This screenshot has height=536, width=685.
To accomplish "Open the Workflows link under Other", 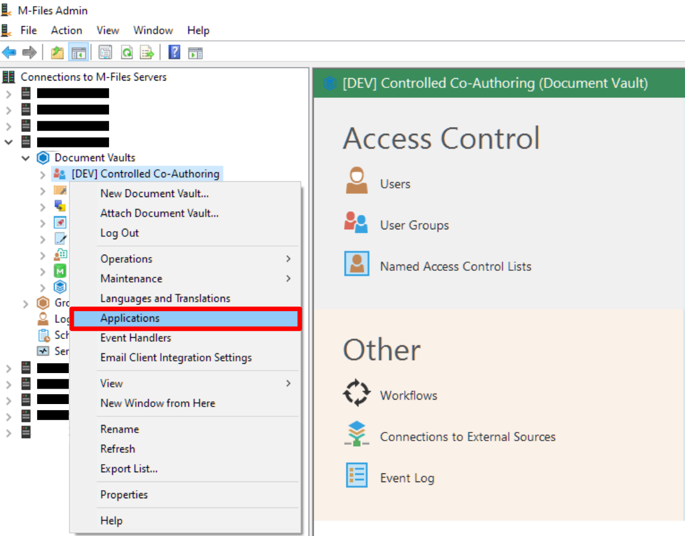I will click(x=409, y=395).
